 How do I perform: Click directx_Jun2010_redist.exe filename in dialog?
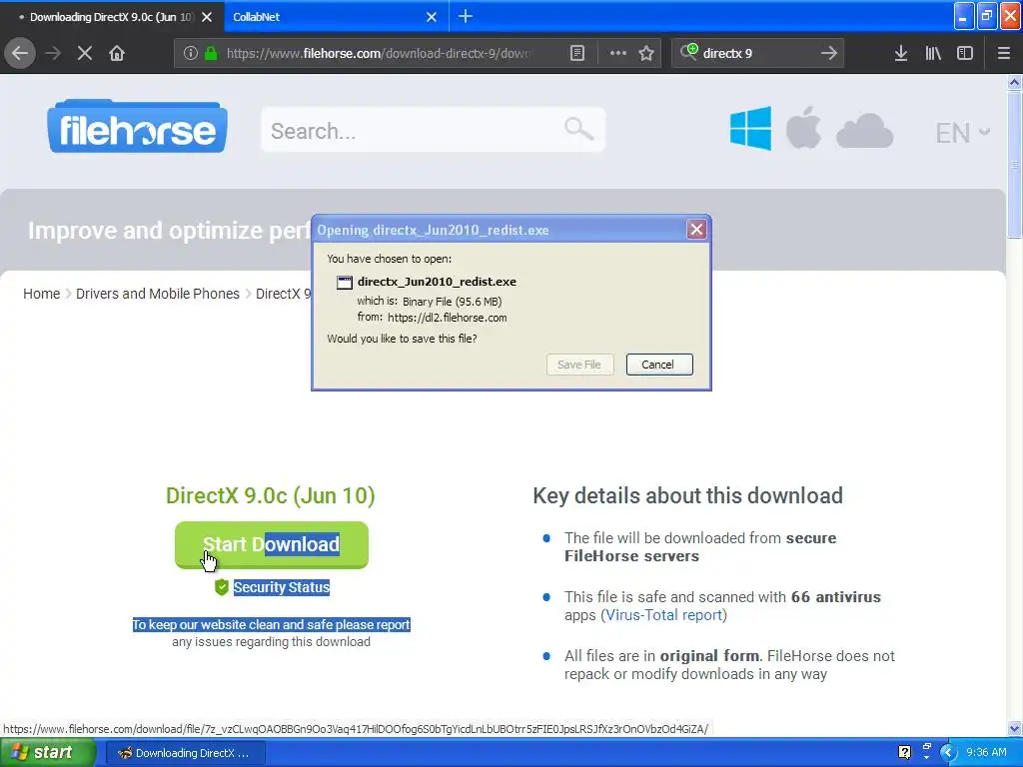click(437, 282)
